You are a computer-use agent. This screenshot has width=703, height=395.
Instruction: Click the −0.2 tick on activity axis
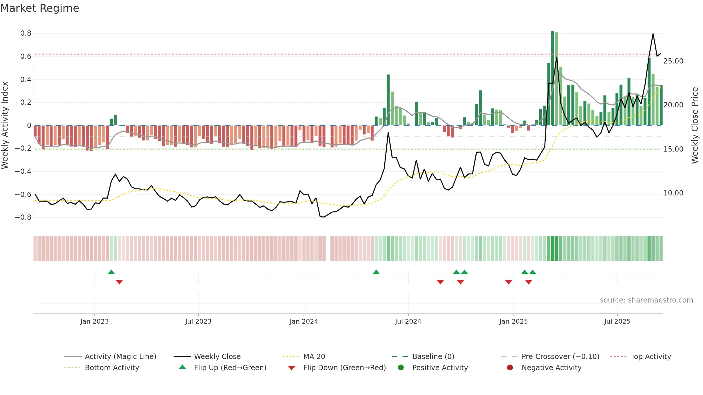pos(23,148)
